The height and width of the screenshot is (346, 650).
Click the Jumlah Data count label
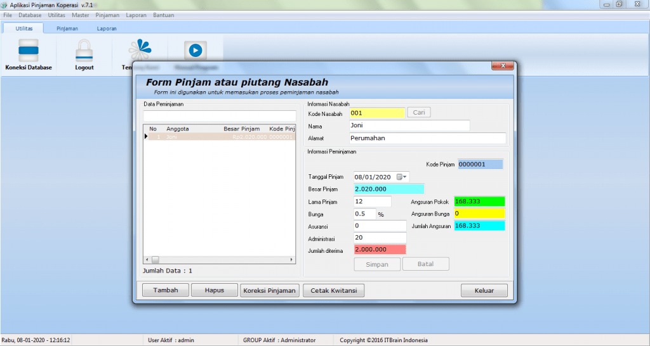(168, 271)
